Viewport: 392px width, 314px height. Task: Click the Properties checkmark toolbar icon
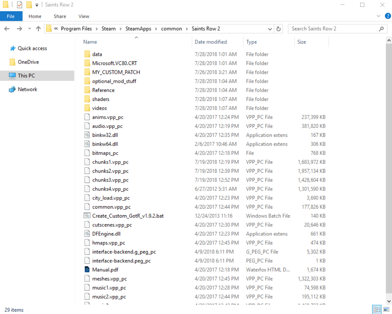(19, 5)
